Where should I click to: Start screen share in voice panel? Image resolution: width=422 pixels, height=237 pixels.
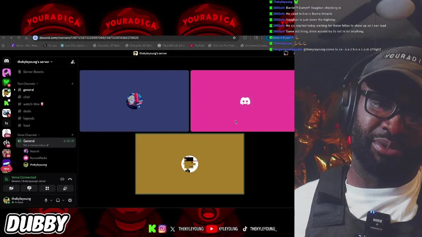(x=29, y=188)
